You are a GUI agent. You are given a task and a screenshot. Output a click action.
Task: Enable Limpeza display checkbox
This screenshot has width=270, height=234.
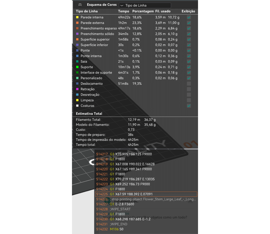pyautogui.click(x=189, y=100)
